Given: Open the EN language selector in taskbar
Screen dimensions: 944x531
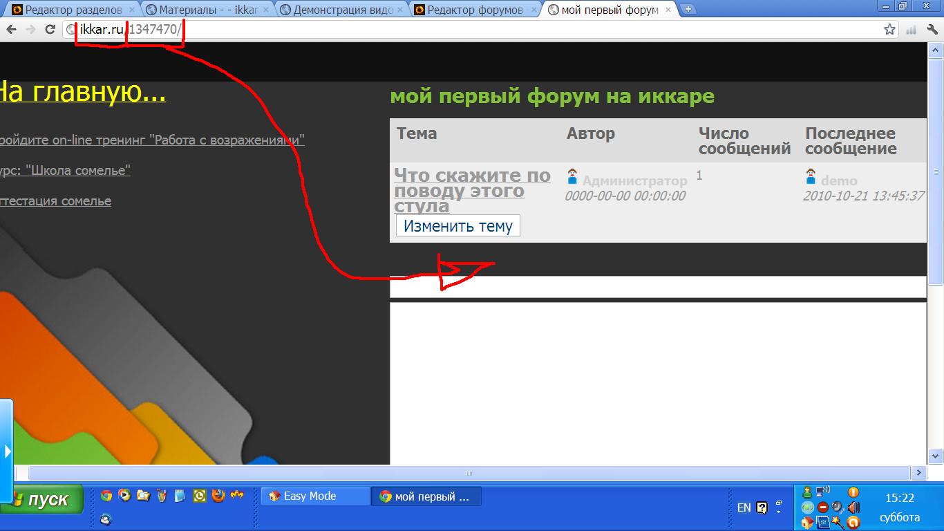Looking at the screenshot, I should pyautogui.click(x=744, y=507).
